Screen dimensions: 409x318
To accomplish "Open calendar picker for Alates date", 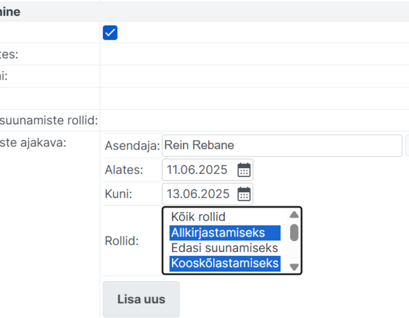I will point(244,170).
